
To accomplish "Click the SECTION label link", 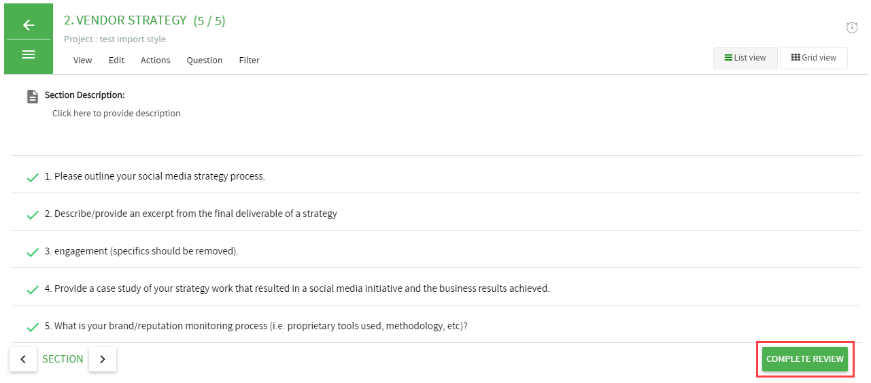I will click(63, 359).
